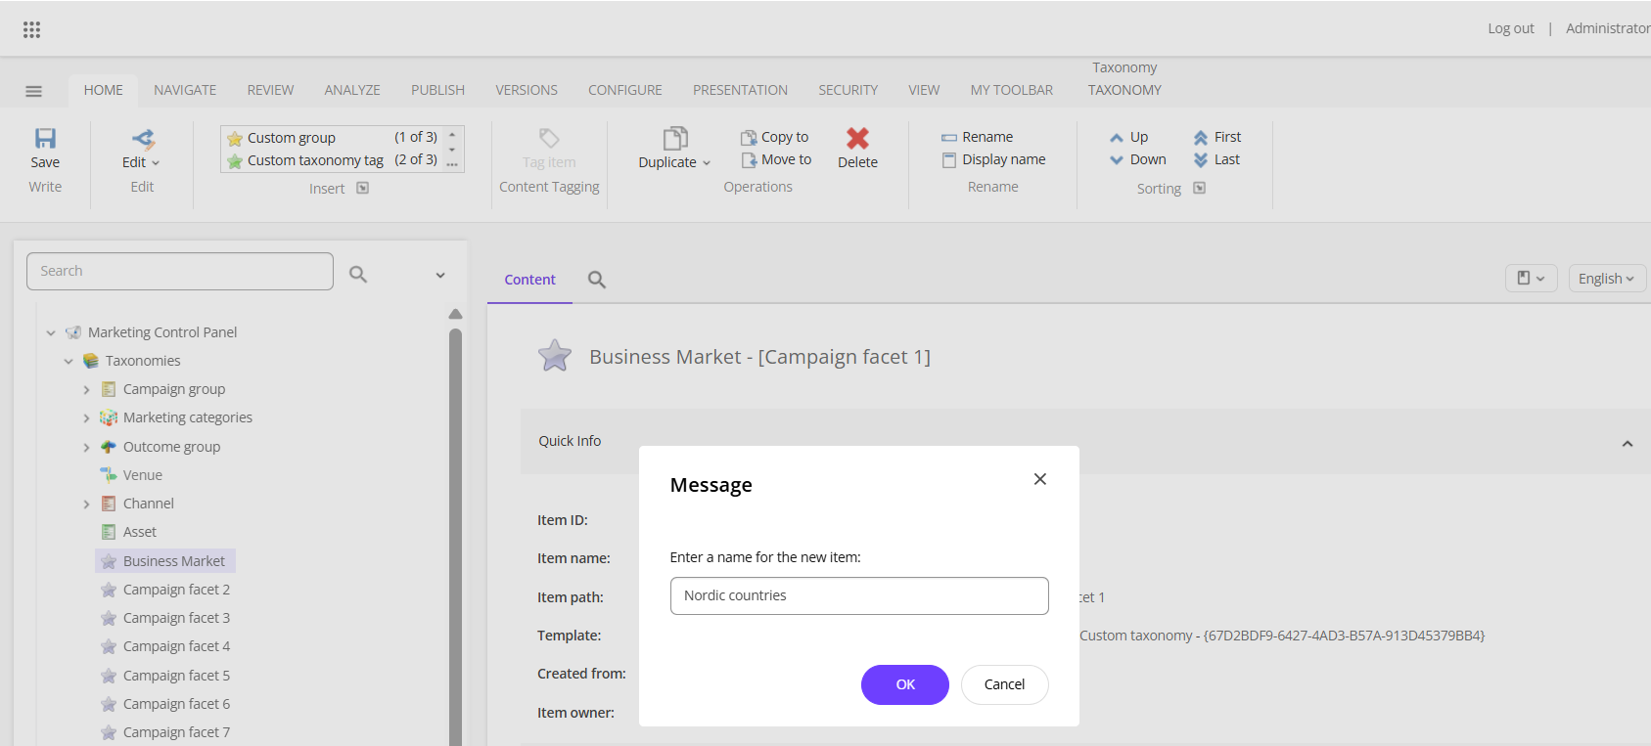Viewport: 1651px width, 746px height.
Task: Move item Up in sorting
Action: pyautogui.click(x=1129, y=137)
